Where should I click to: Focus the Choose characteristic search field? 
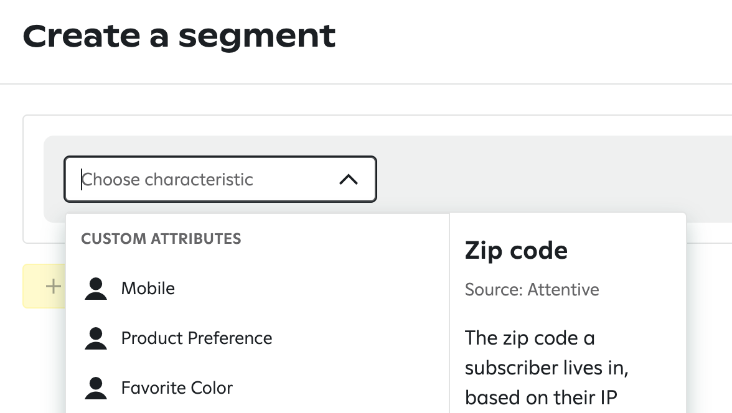click(199, 180)
